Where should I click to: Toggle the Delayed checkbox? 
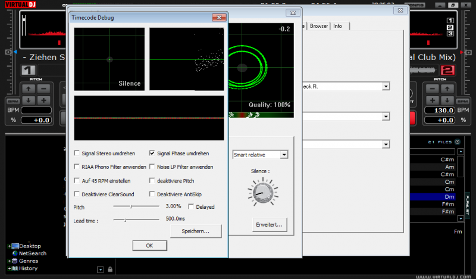(x=191, y=207)
